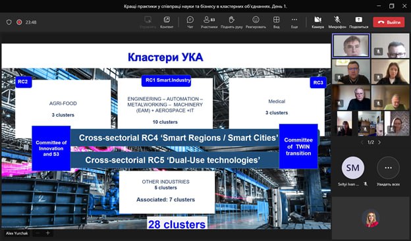Click See all participants ellipsis button
411x241 pixels.
(x=388, y=168)
